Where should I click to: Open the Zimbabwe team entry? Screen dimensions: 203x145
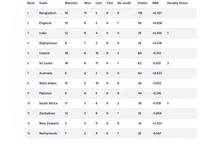click(47, 113)
